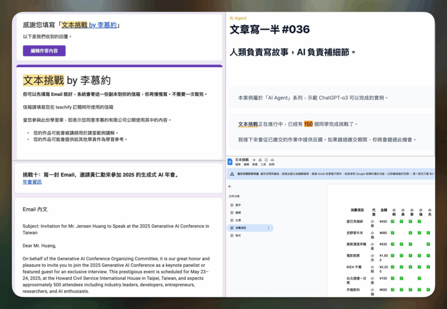Open the 檔案 menu in Google Docs
Image resolution: width=447 pixels, height=309 pixels.
click(238, 165)
